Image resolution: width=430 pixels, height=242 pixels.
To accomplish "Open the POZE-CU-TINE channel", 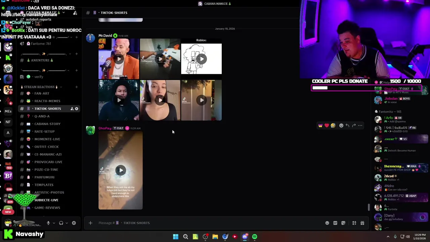I will [x=50, y=169].
